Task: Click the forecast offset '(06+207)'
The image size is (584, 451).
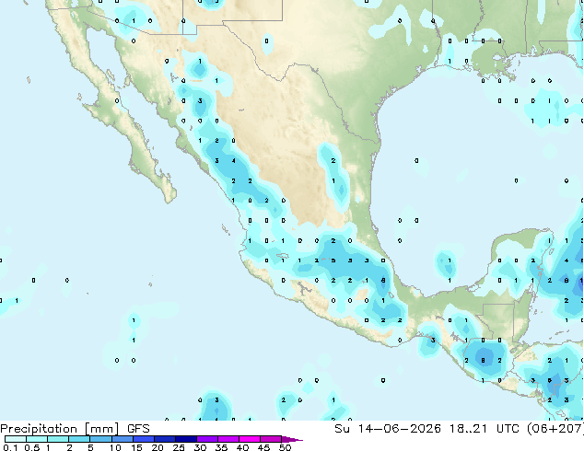Action: pyautogui.click(x=555, y=429)
